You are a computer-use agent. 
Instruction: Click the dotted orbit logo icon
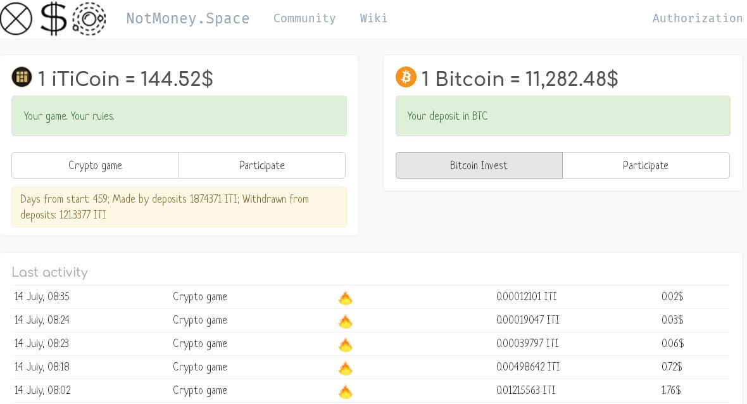(x=89, y=18)
